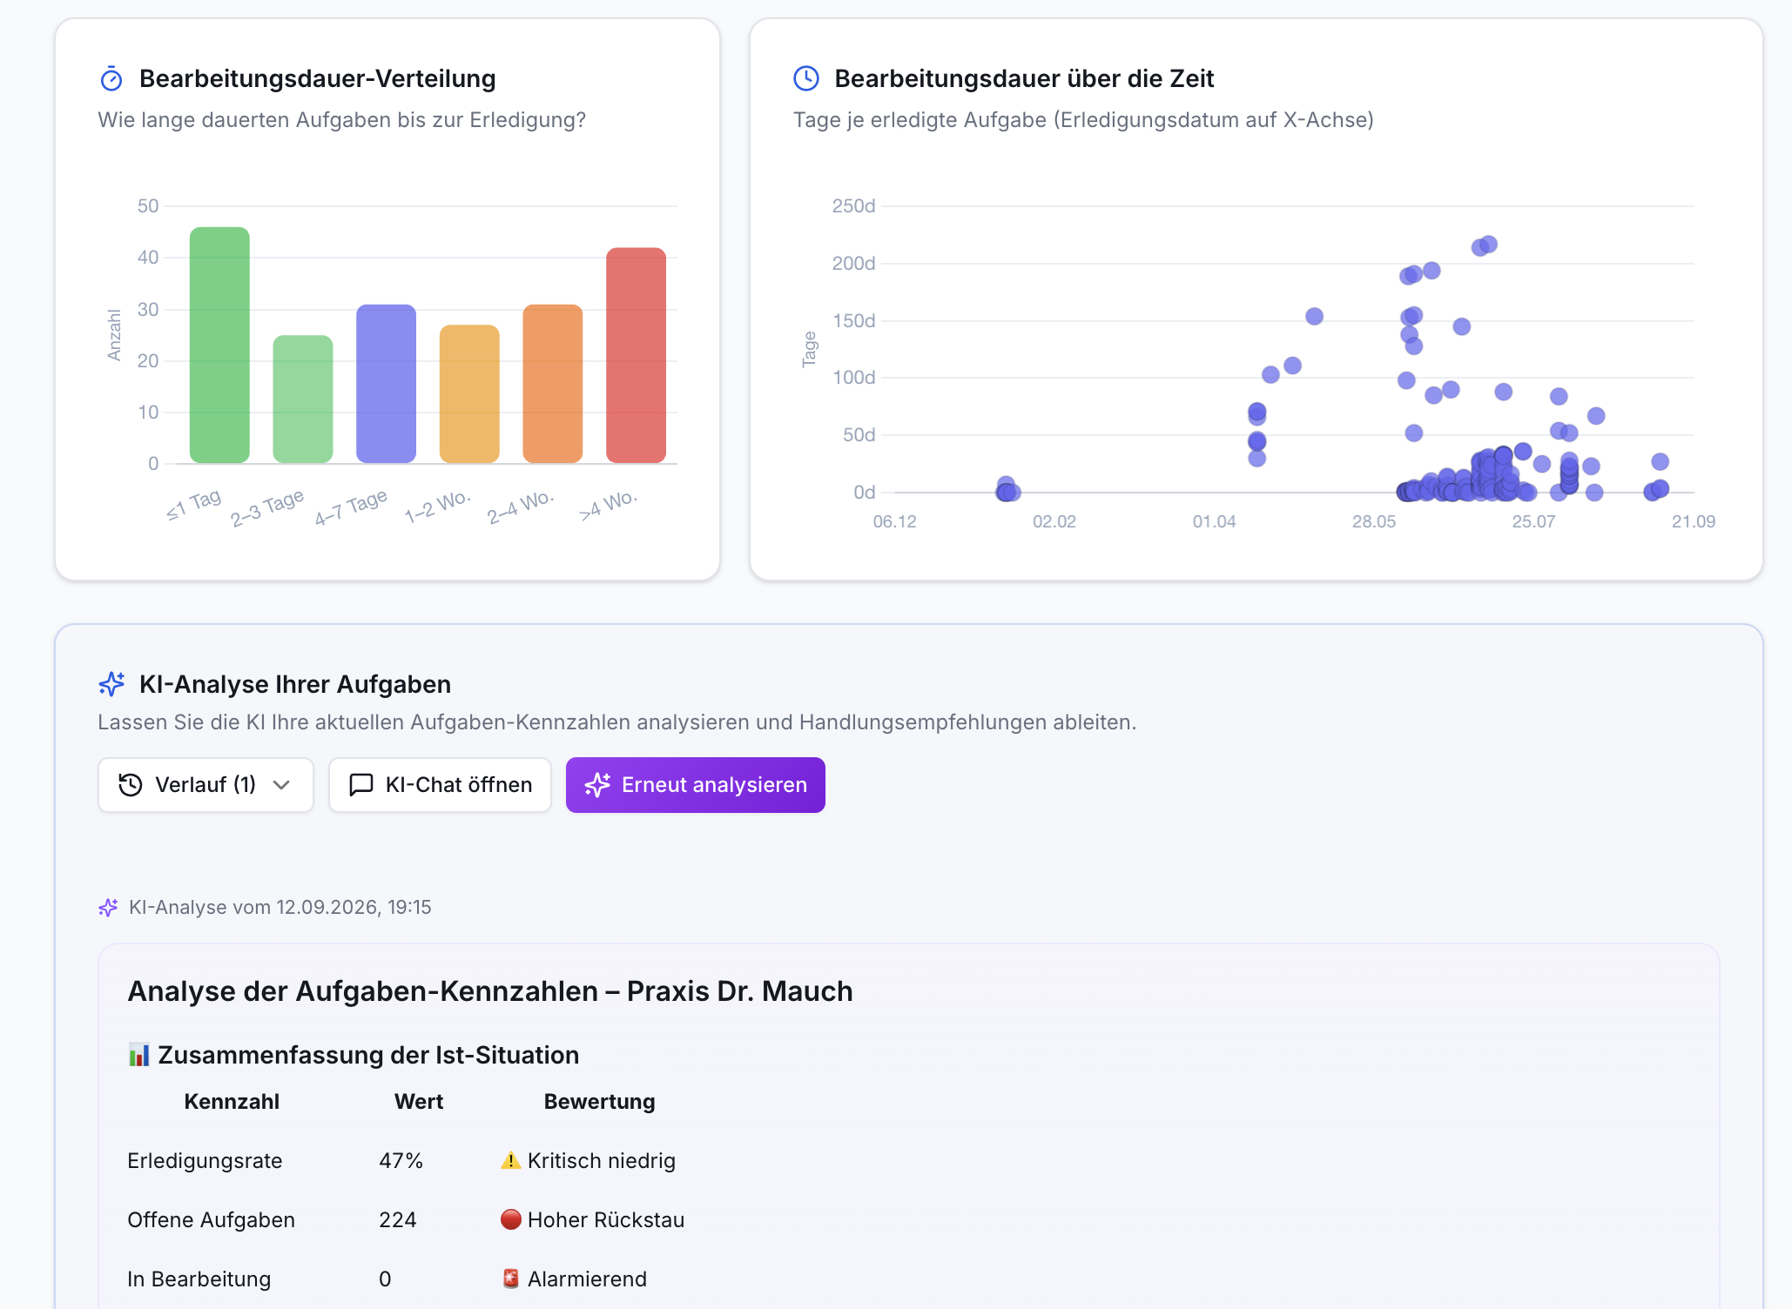
Task: Click the 'Wert' column header
Action: 419,1101
